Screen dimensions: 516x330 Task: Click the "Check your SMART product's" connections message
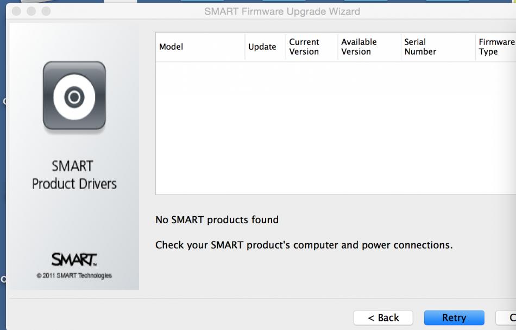point(304,245)
